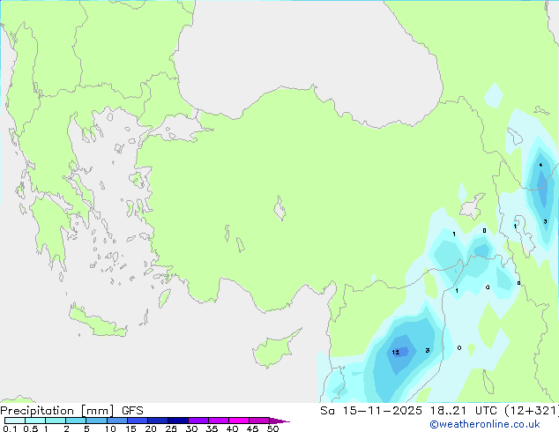The image size is (559, 432).
Task: Click the '35' legend scale label
Action: click(x=212, y=428)
